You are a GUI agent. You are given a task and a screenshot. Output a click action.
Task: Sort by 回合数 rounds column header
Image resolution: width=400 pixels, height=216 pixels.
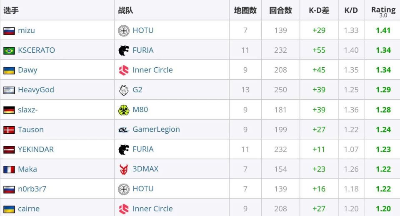[x=280, y=10]
